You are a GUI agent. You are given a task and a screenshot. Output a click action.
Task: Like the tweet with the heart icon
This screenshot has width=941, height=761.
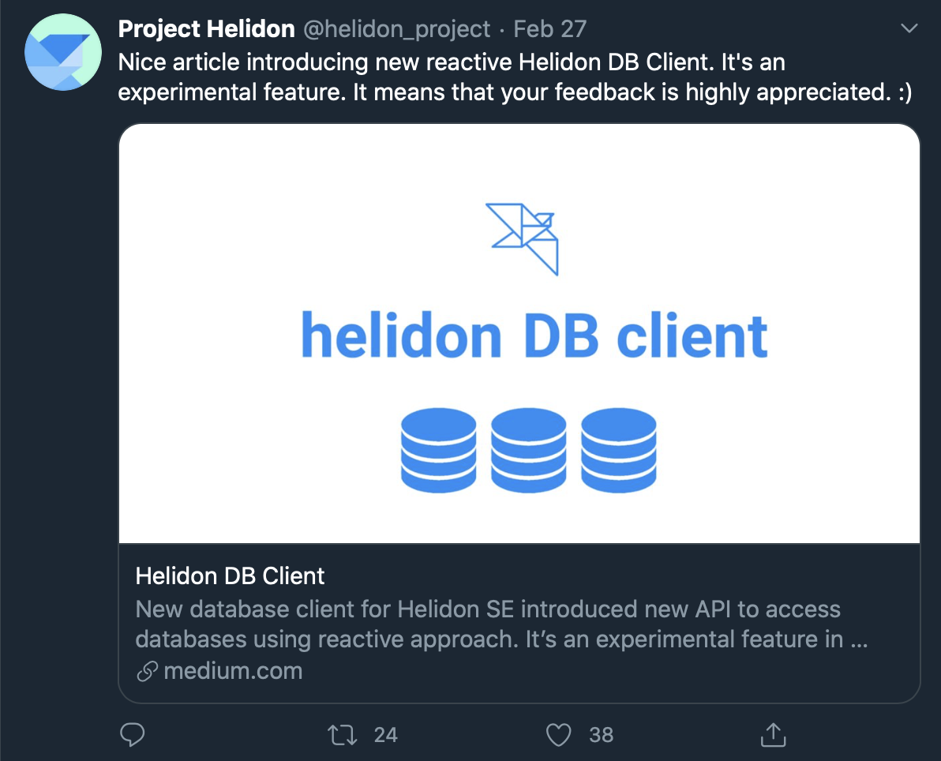point(559,735)
